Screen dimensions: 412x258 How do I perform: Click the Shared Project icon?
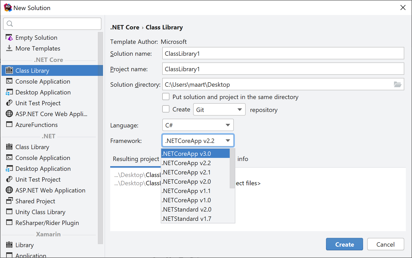pos(9,201)
